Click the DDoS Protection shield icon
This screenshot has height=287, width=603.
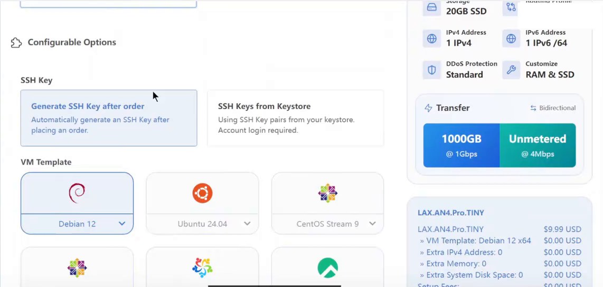pos(432,70)
